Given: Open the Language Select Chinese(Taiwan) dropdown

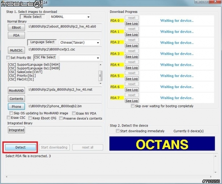Looking at the screenshot, I should click(x=79, y=42).
